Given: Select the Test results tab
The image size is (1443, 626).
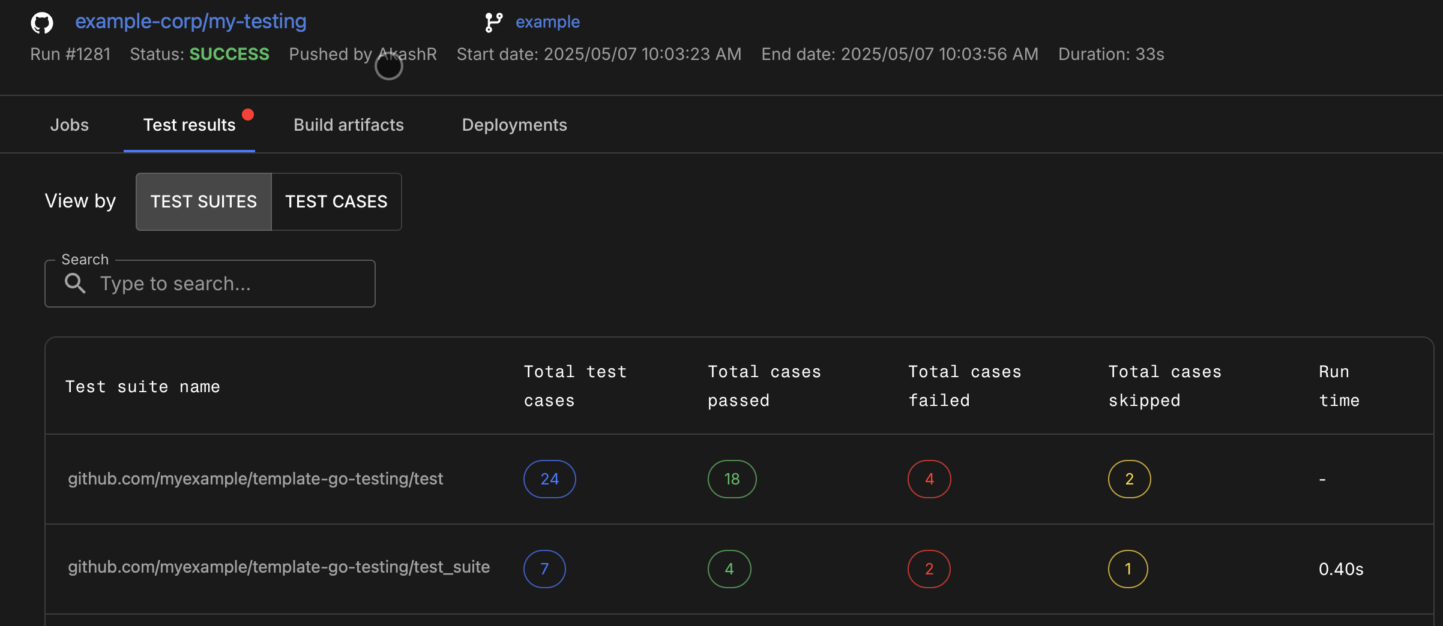Looking at the screenshot, I should (189, 125).
